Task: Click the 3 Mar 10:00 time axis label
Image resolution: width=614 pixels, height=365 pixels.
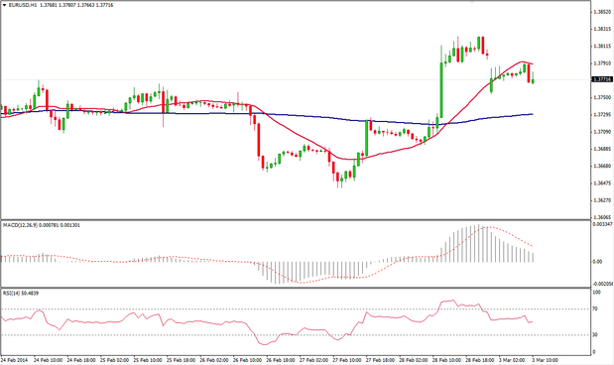Action: tap(545, 359)
